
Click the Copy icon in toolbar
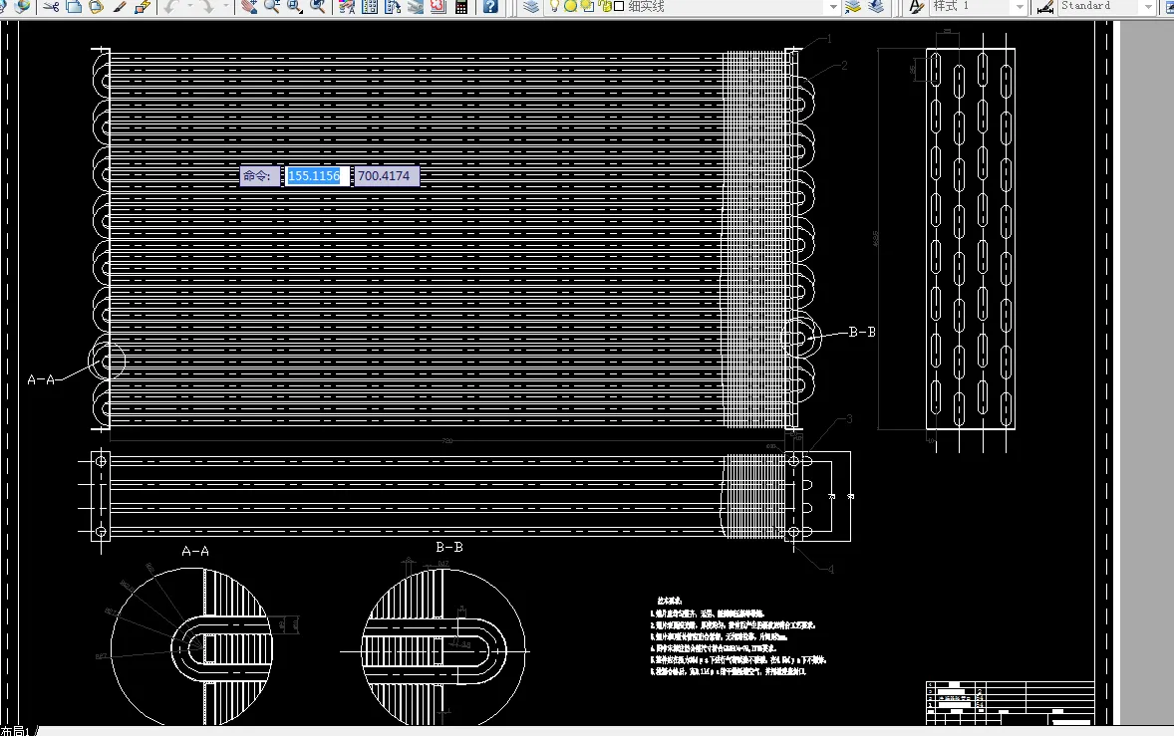[74, 6]
